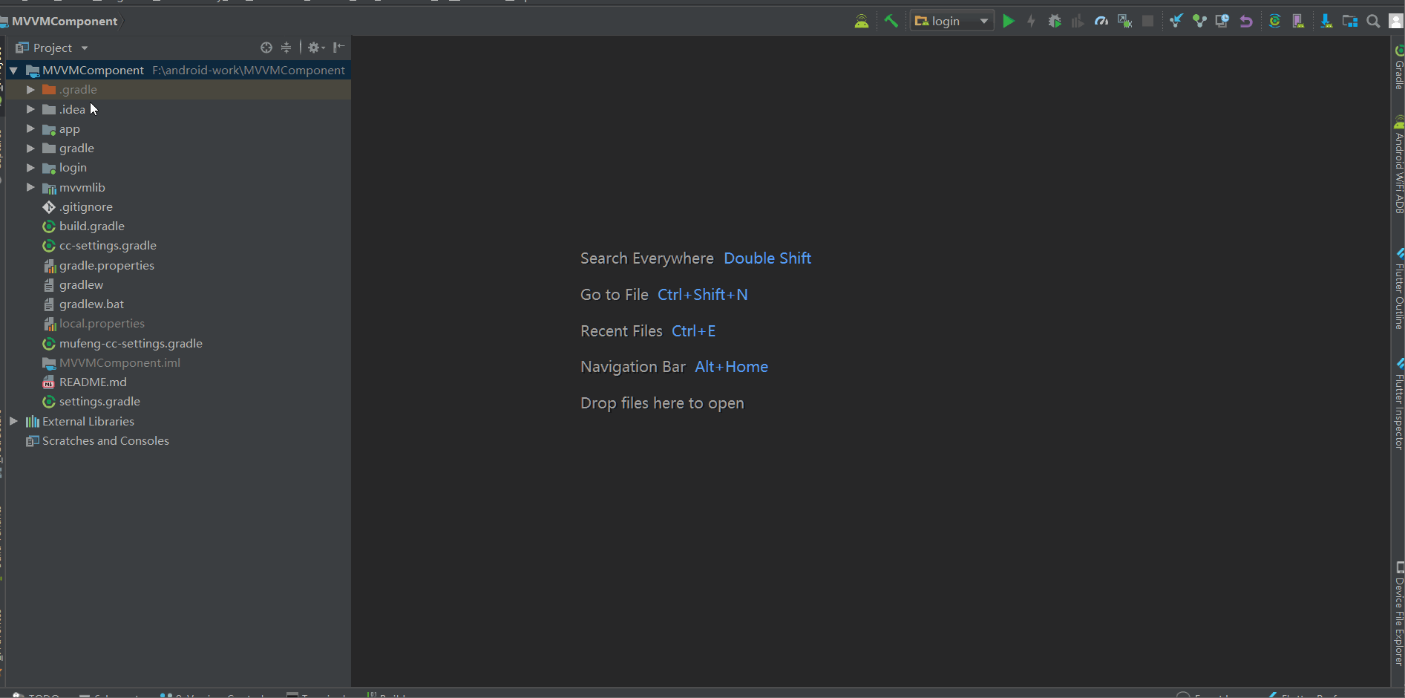1405x698 pixels.
Task: Select the README.md file
Action: (x=93, y=382)
